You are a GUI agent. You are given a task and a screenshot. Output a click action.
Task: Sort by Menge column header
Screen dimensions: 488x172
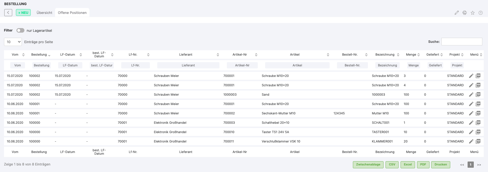tap(411, 54)
